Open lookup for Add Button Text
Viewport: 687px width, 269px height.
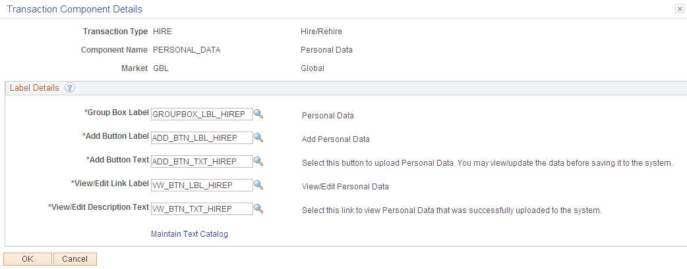258,161
